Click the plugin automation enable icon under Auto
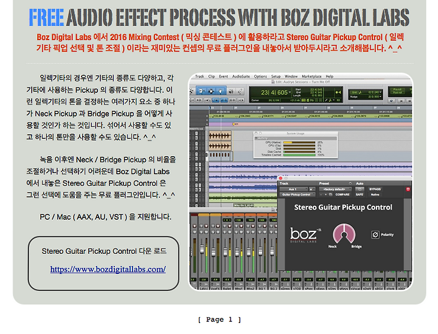Image resolution: width=438 pixels, height=334 pixels. coord(360,189)
